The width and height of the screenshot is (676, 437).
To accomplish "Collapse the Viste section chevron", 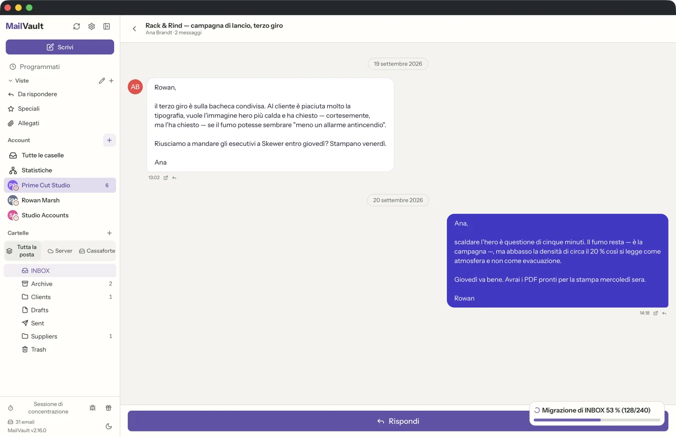I will 10,81.
